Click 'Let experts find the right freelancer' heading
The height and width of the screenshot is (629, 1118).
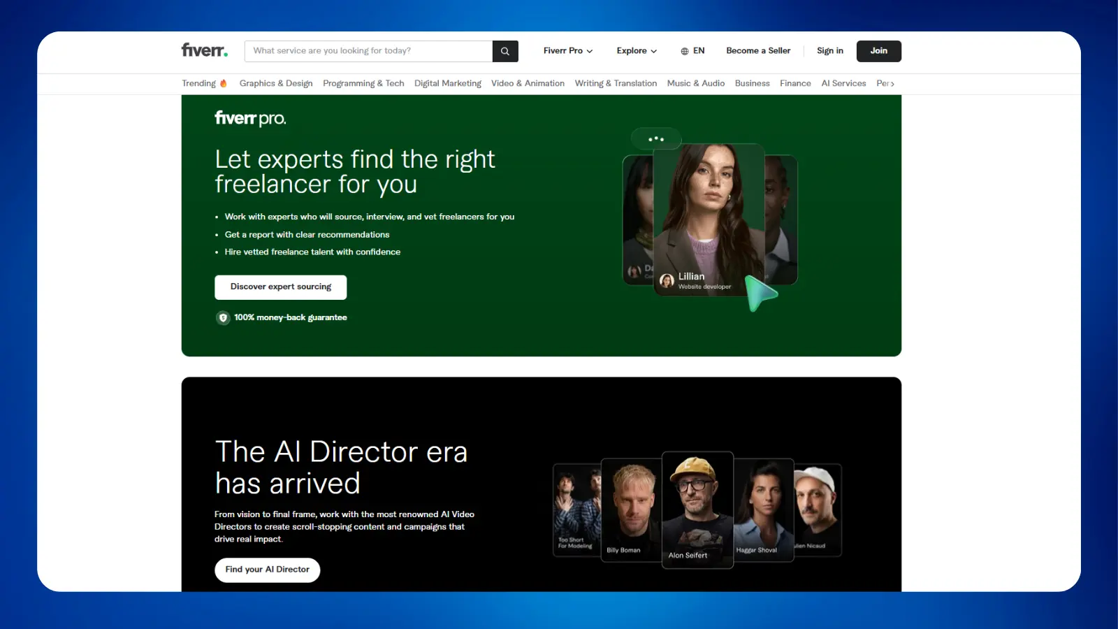click(x=355, y=172)
